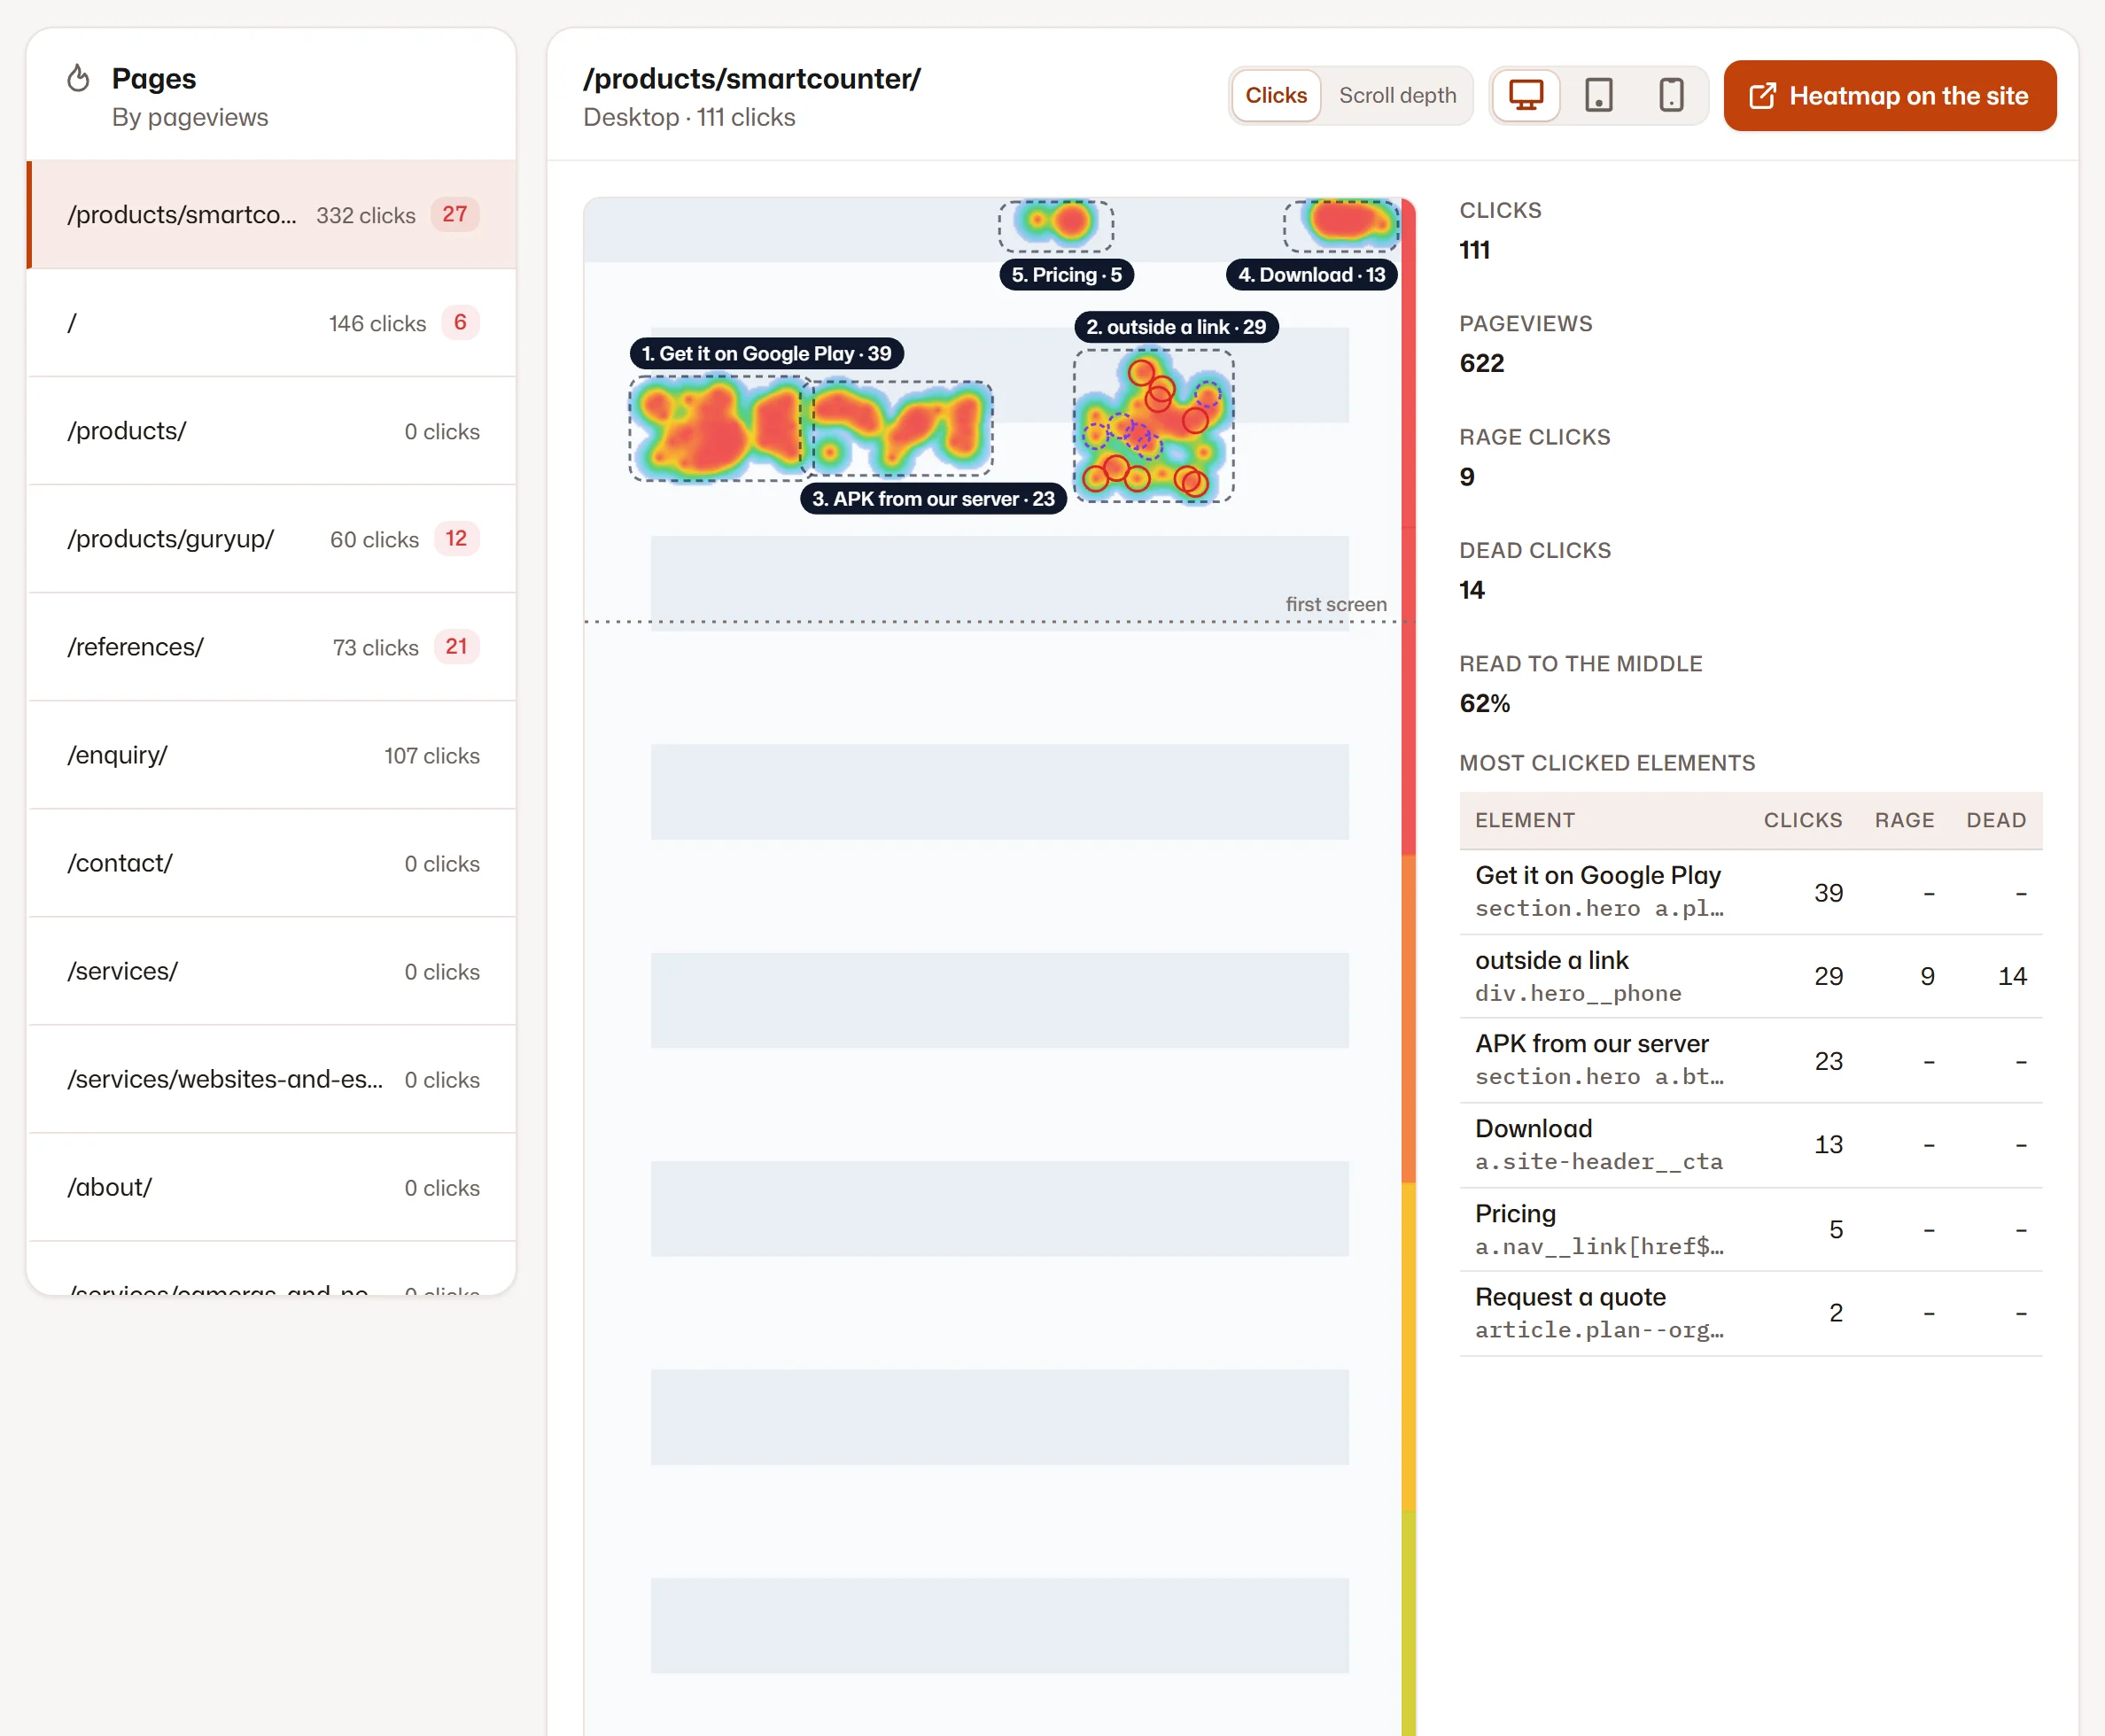Select the 'Download' element table row
Viewport: 2105px width, 1736px height.
point(1750,1145)
